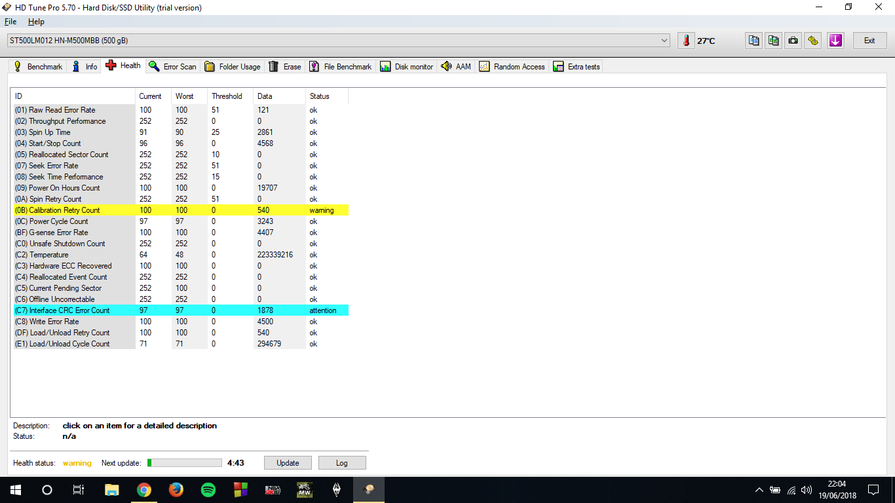Image resolution: width=895 pixels, height=503 pixels.
Task: Open the File menu
Action: pyautogui.click(x=10, y=22)
